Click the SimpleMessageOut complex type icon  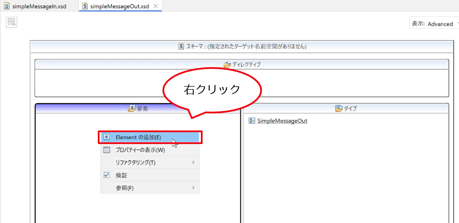point(252,121)
